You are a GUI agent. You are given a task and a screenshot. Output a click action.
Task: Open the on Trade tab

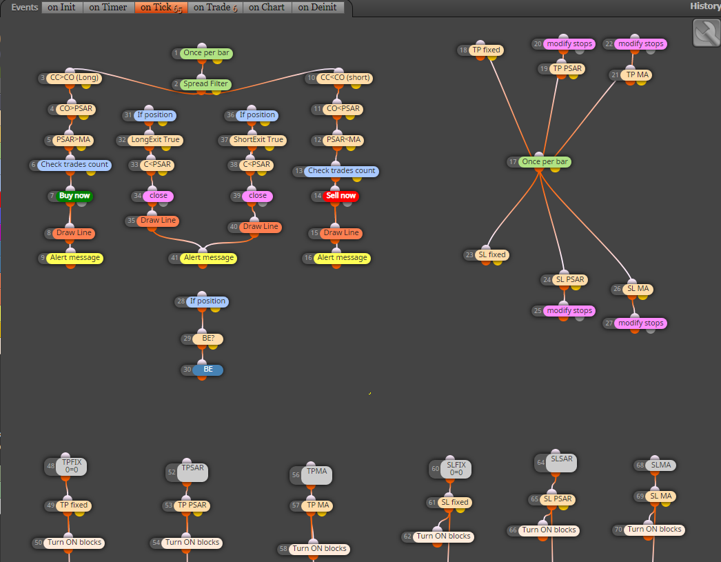pos(215,8)
